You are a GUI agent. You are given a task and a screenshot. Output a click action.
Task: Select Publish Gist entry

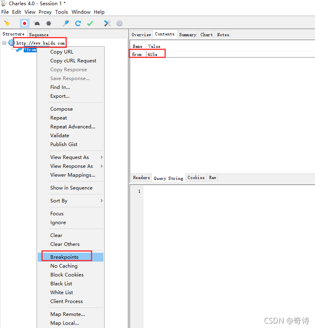(70, 144)
